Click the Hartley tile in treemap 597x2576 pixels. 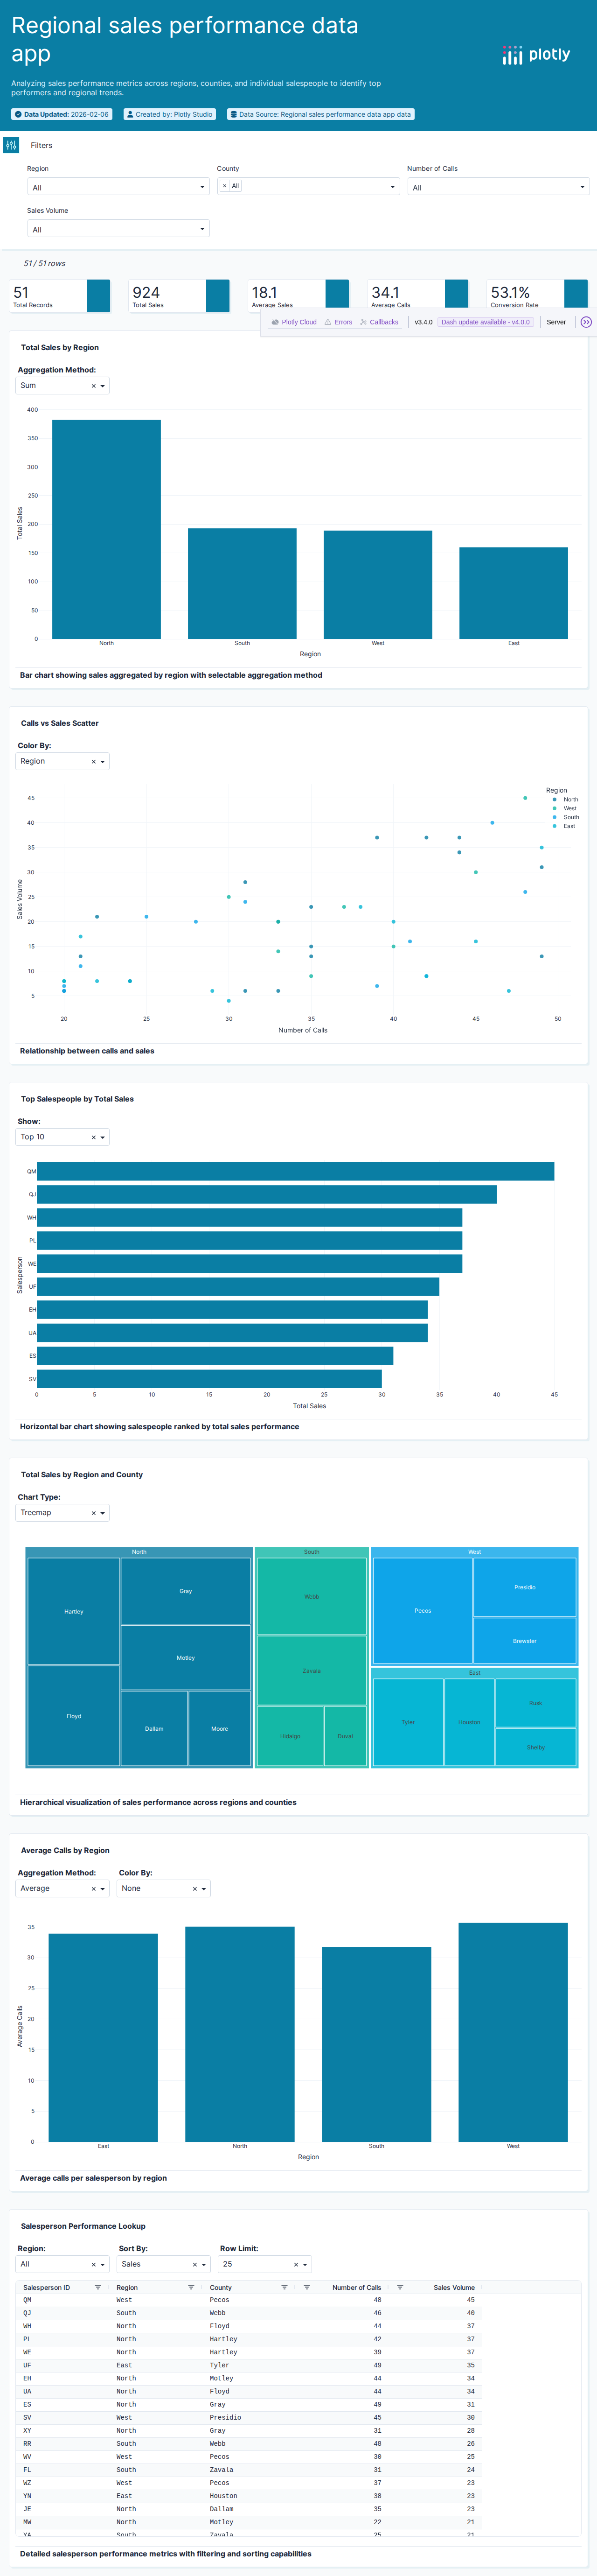[x=74, y=1611]
